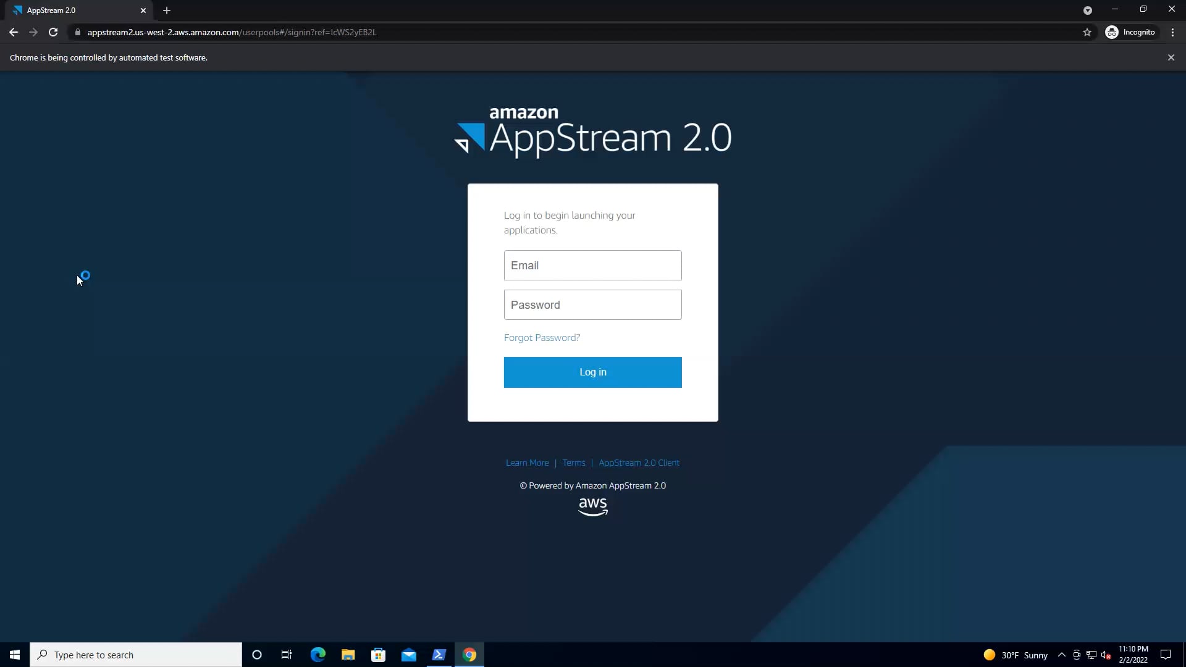The height and width of the screenshot is (667, 1186).
Task: Open the Start menu
Action: point(14,654)
